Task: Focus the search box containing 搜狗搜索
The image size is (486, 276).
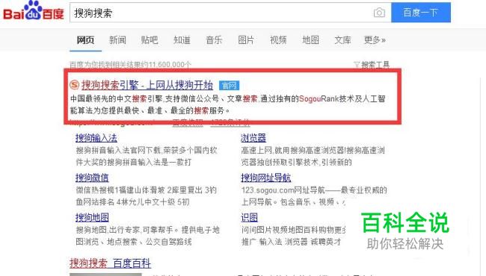Action: tap(230, 13)
